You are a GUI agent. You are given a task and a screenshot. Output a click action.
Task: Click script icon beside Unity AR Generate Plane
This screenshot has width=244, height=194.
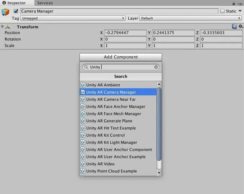[83, 121]
